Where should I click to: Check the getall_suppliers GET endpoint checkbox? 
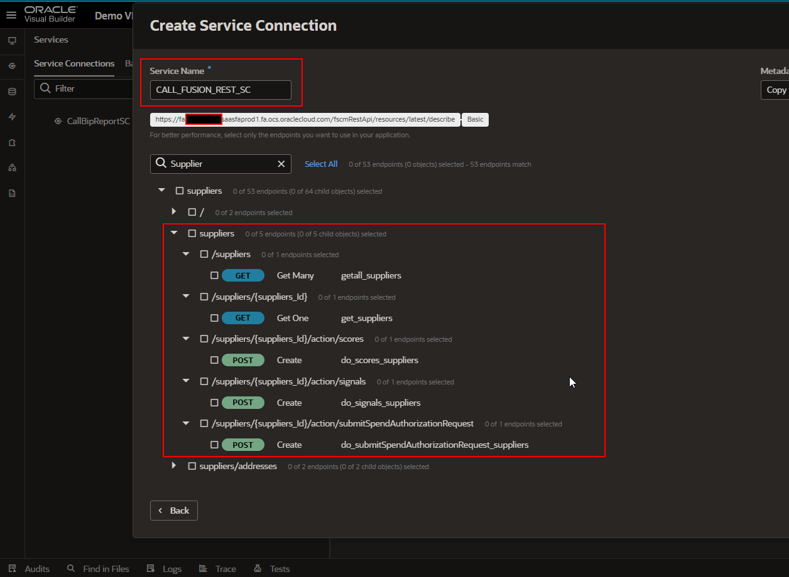click(214, 275)
